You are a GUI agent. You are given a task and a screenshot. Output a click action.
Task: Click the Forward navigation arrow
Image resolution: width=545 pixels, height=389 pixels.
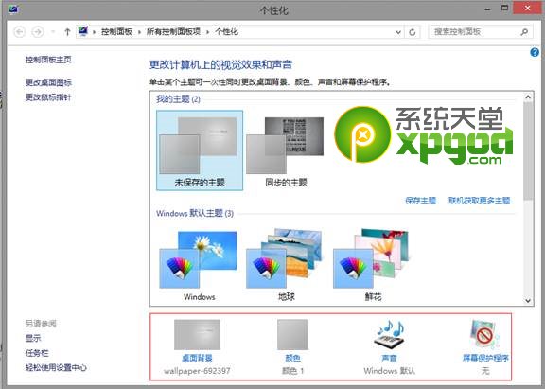[x=38, y=32]
